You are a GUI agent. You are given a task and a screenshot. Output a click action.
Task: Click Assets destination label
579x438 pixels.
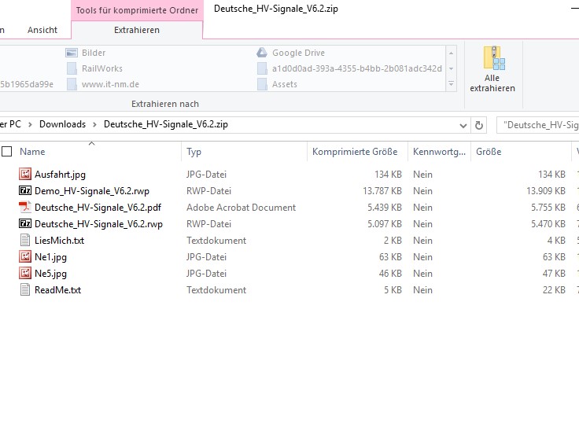284,84
